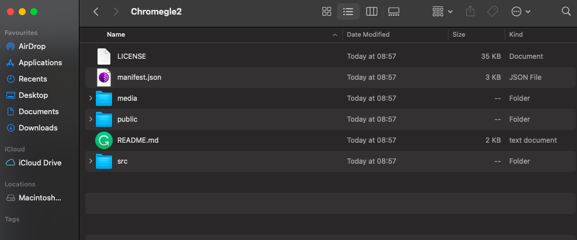Click the iCloud sidebar heading

[15, 149]
